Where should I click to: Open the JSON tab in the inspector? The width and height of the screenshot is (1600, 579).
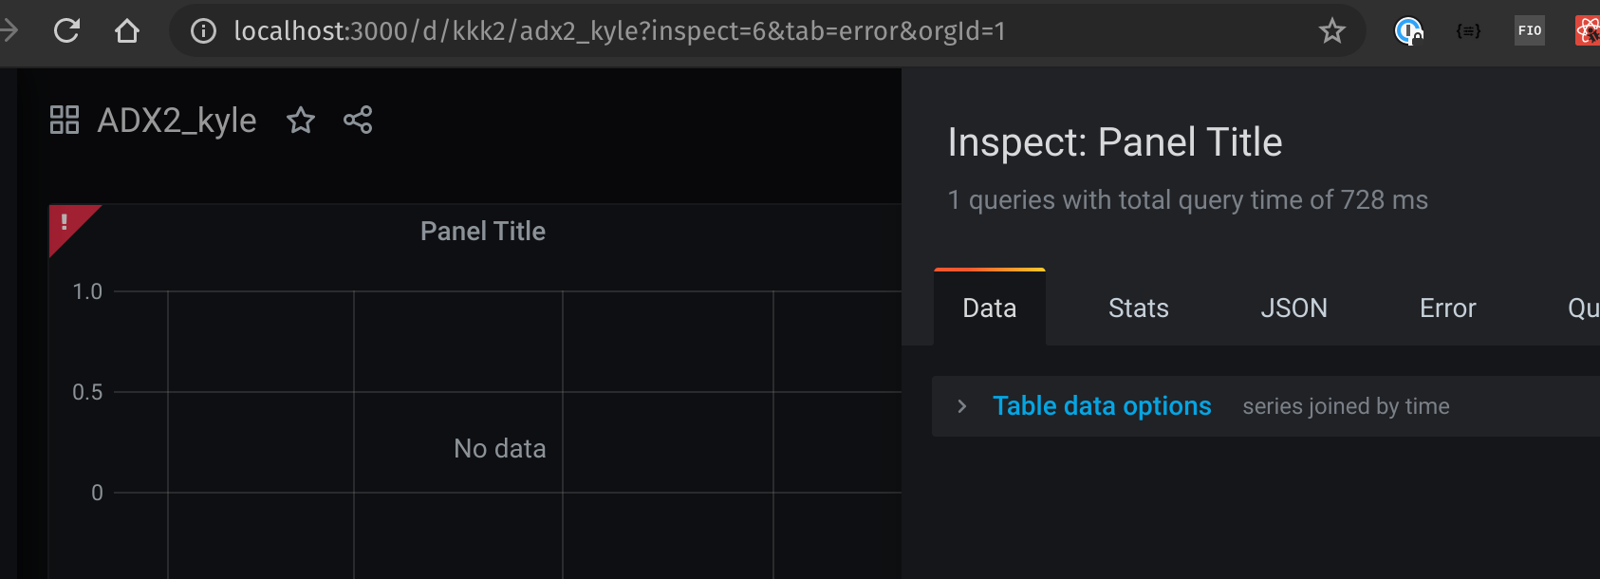point(1295,308)
